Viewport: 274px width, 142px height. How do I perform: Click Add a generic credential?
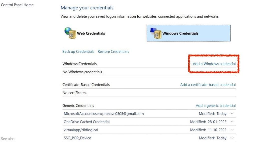(216, 106)
